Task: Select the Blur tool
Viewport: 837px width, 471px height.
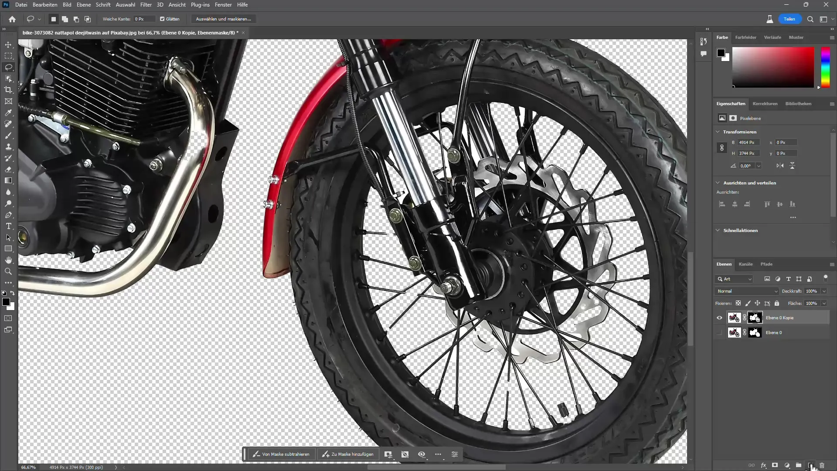Action: (x=8, y=192)
